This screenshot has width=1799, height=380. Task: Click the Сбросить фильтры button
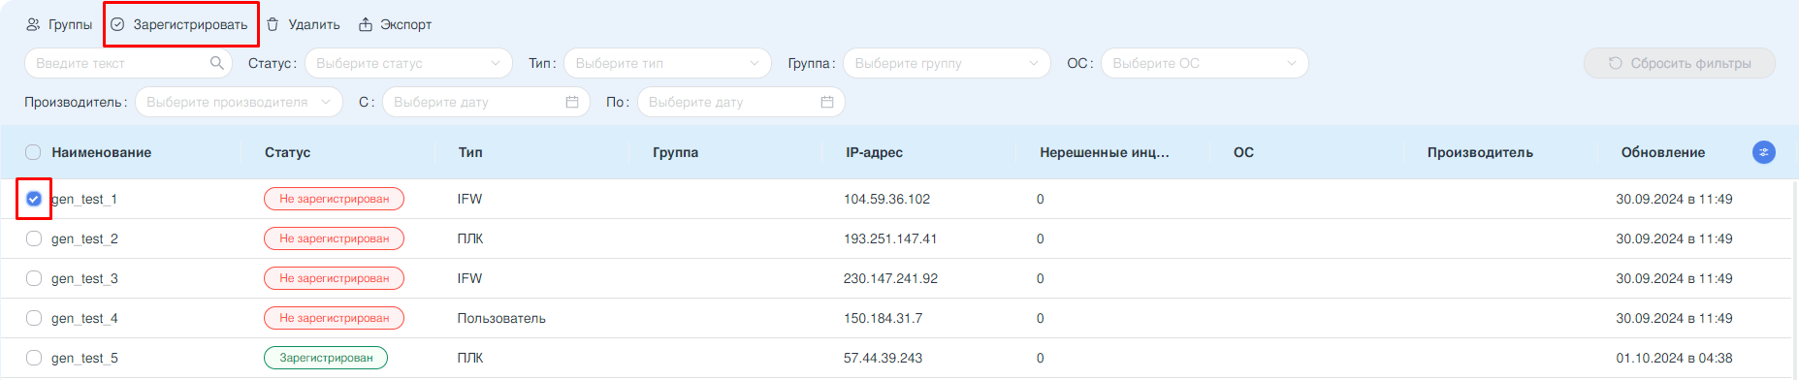[x=1680, y=63]
